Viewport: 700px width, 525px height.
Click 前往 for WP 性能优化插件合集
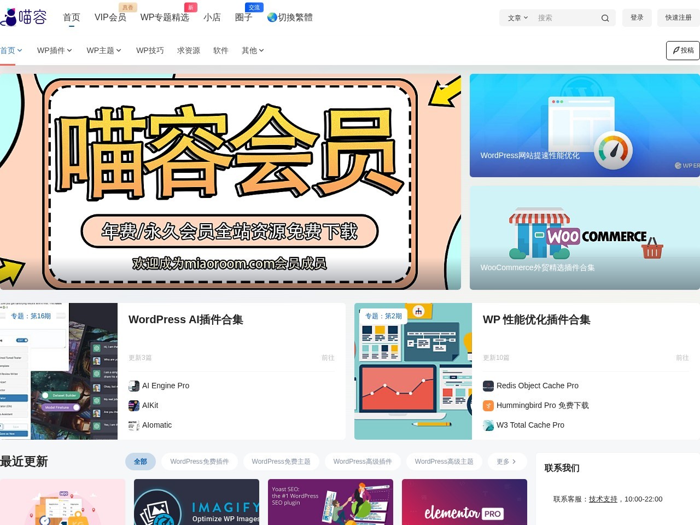click(682, 358)
